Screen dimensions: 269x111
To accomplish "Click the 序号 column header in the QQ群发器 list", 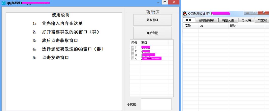I will (x=135, y=42).
